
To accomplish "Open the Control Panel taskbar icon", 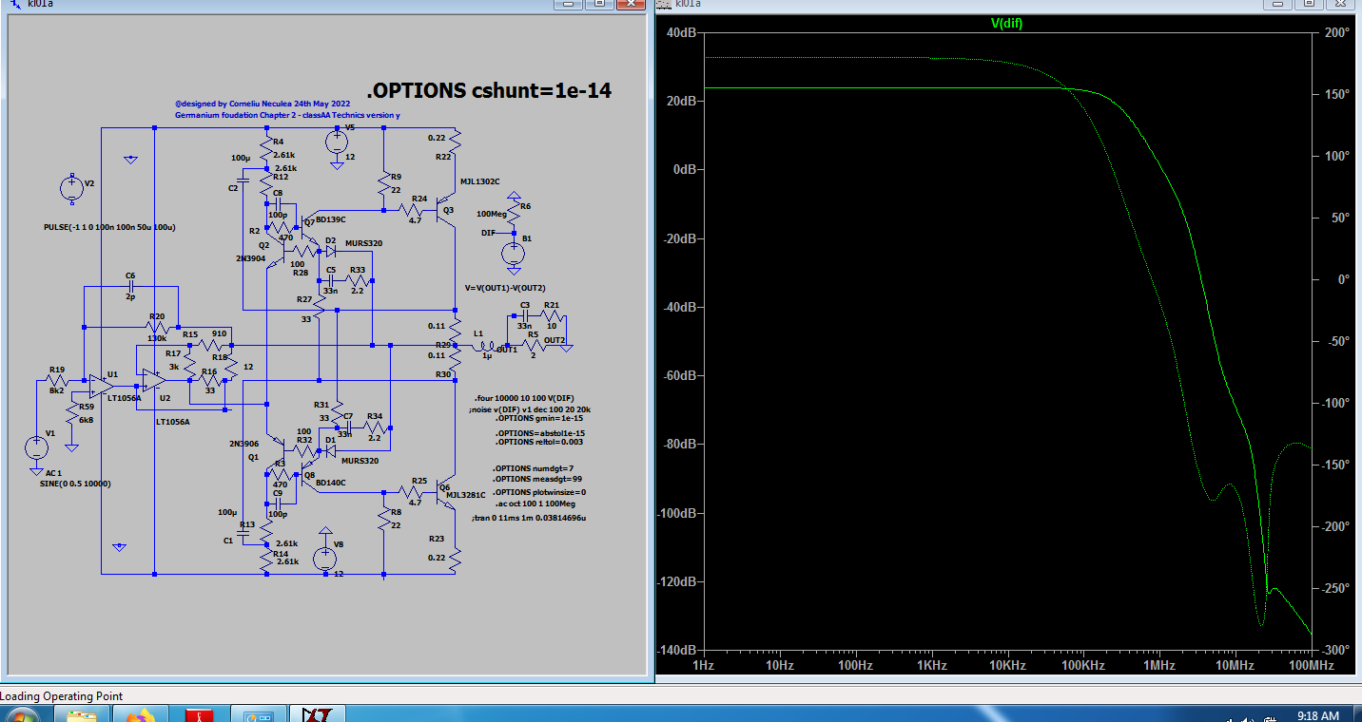I will pyautogui.click(x=259, y=714).
